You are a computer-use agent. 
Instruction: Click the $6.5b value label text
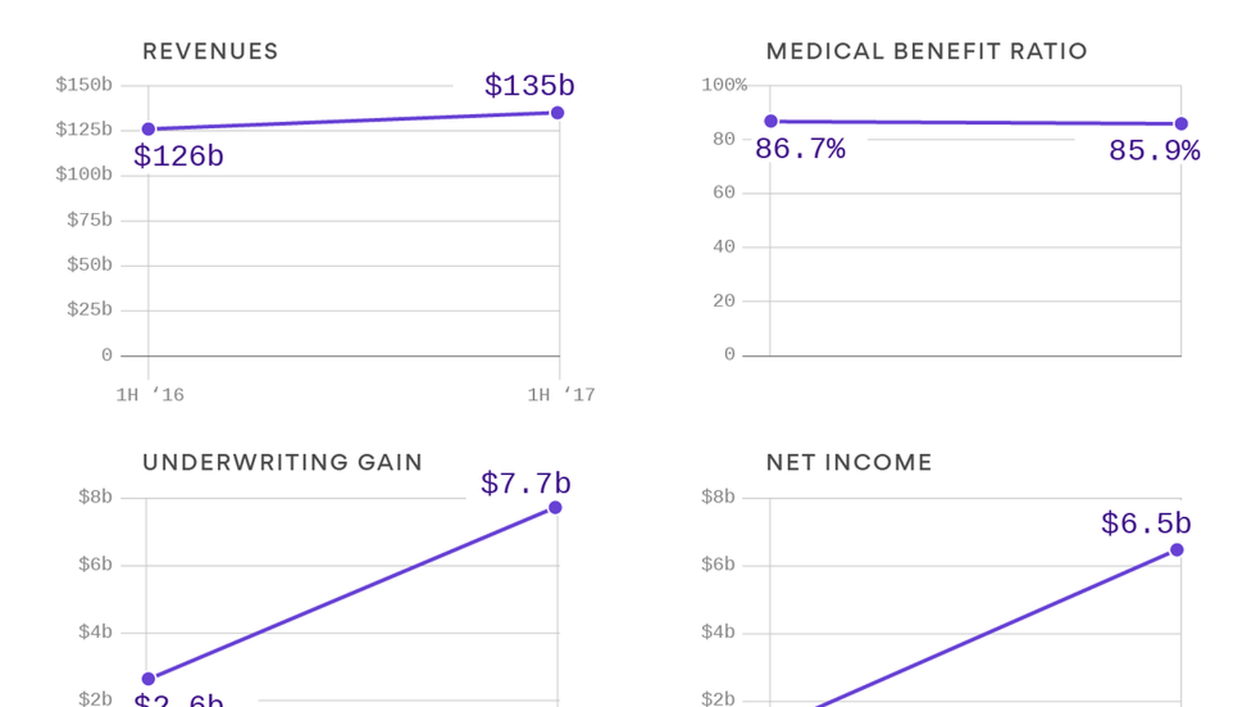pyautogui.click(x=1145, y=524)
